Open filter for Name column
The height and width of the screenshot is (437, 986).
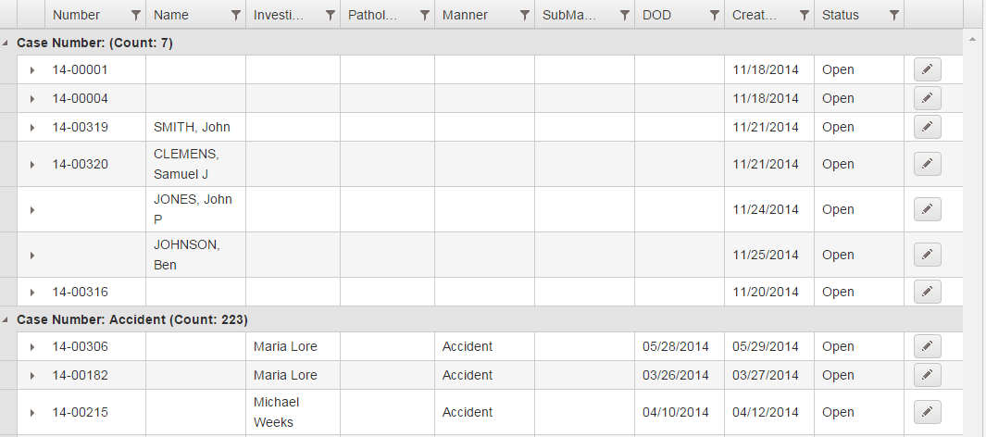pyautogui.click(x=235, y=15)
